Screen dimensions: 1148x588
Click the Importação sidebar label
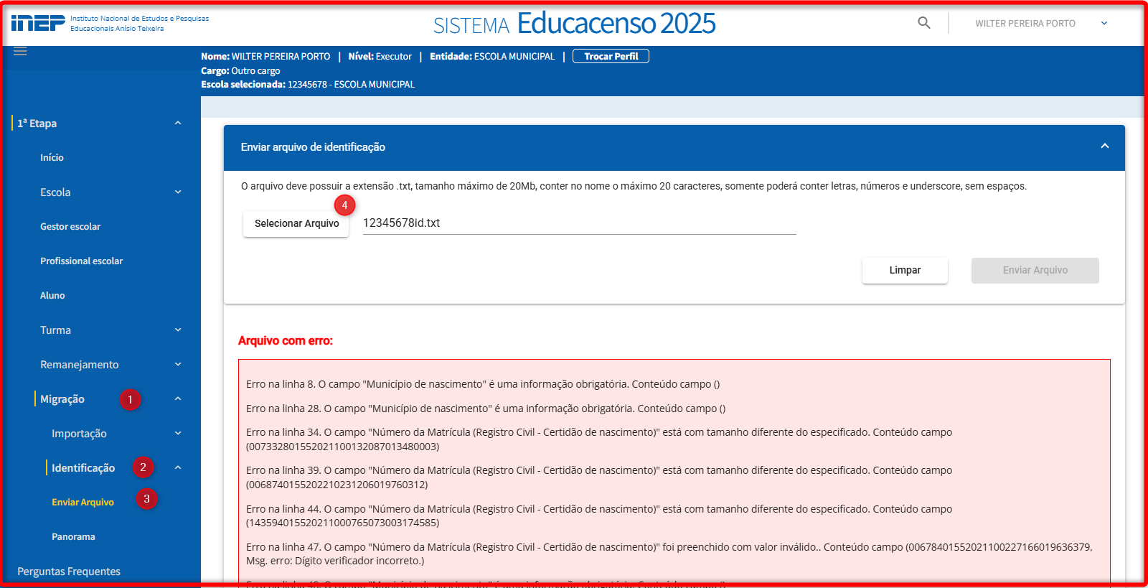[79, 434]
